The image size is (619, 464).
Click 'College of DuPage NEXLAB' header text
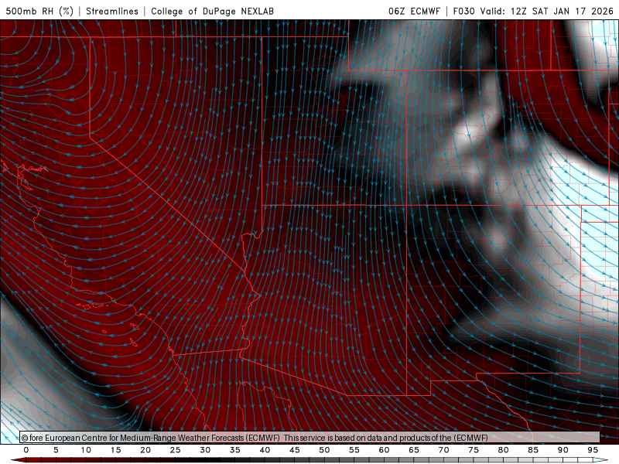point(212,11)
